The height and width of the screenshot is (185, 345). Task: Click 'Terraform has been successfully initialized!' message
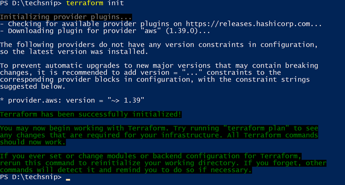[90, 114]
